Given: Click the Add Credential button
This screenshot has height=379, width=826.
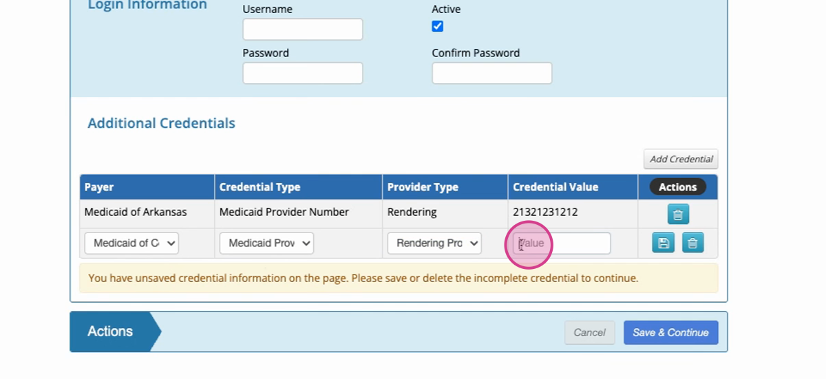Looking at the screenshot, I should (x=681, y=159).
